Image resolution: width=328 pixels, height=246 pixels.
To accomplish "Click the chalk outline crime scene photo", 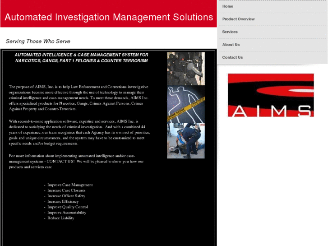I will pos(186,104).
